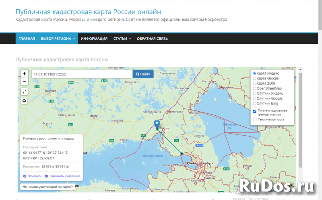Open the Информация menu item

tap(94, 39)
